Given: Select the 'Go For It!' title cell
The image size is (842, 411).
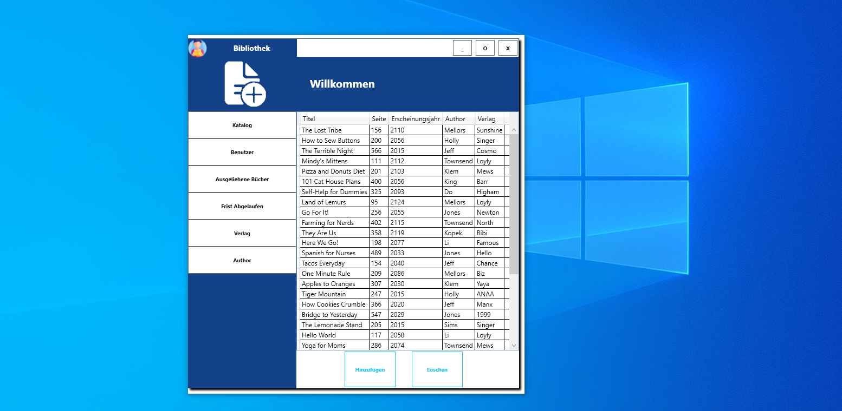Looking at the screenshot, I should (x=335, y=212).
